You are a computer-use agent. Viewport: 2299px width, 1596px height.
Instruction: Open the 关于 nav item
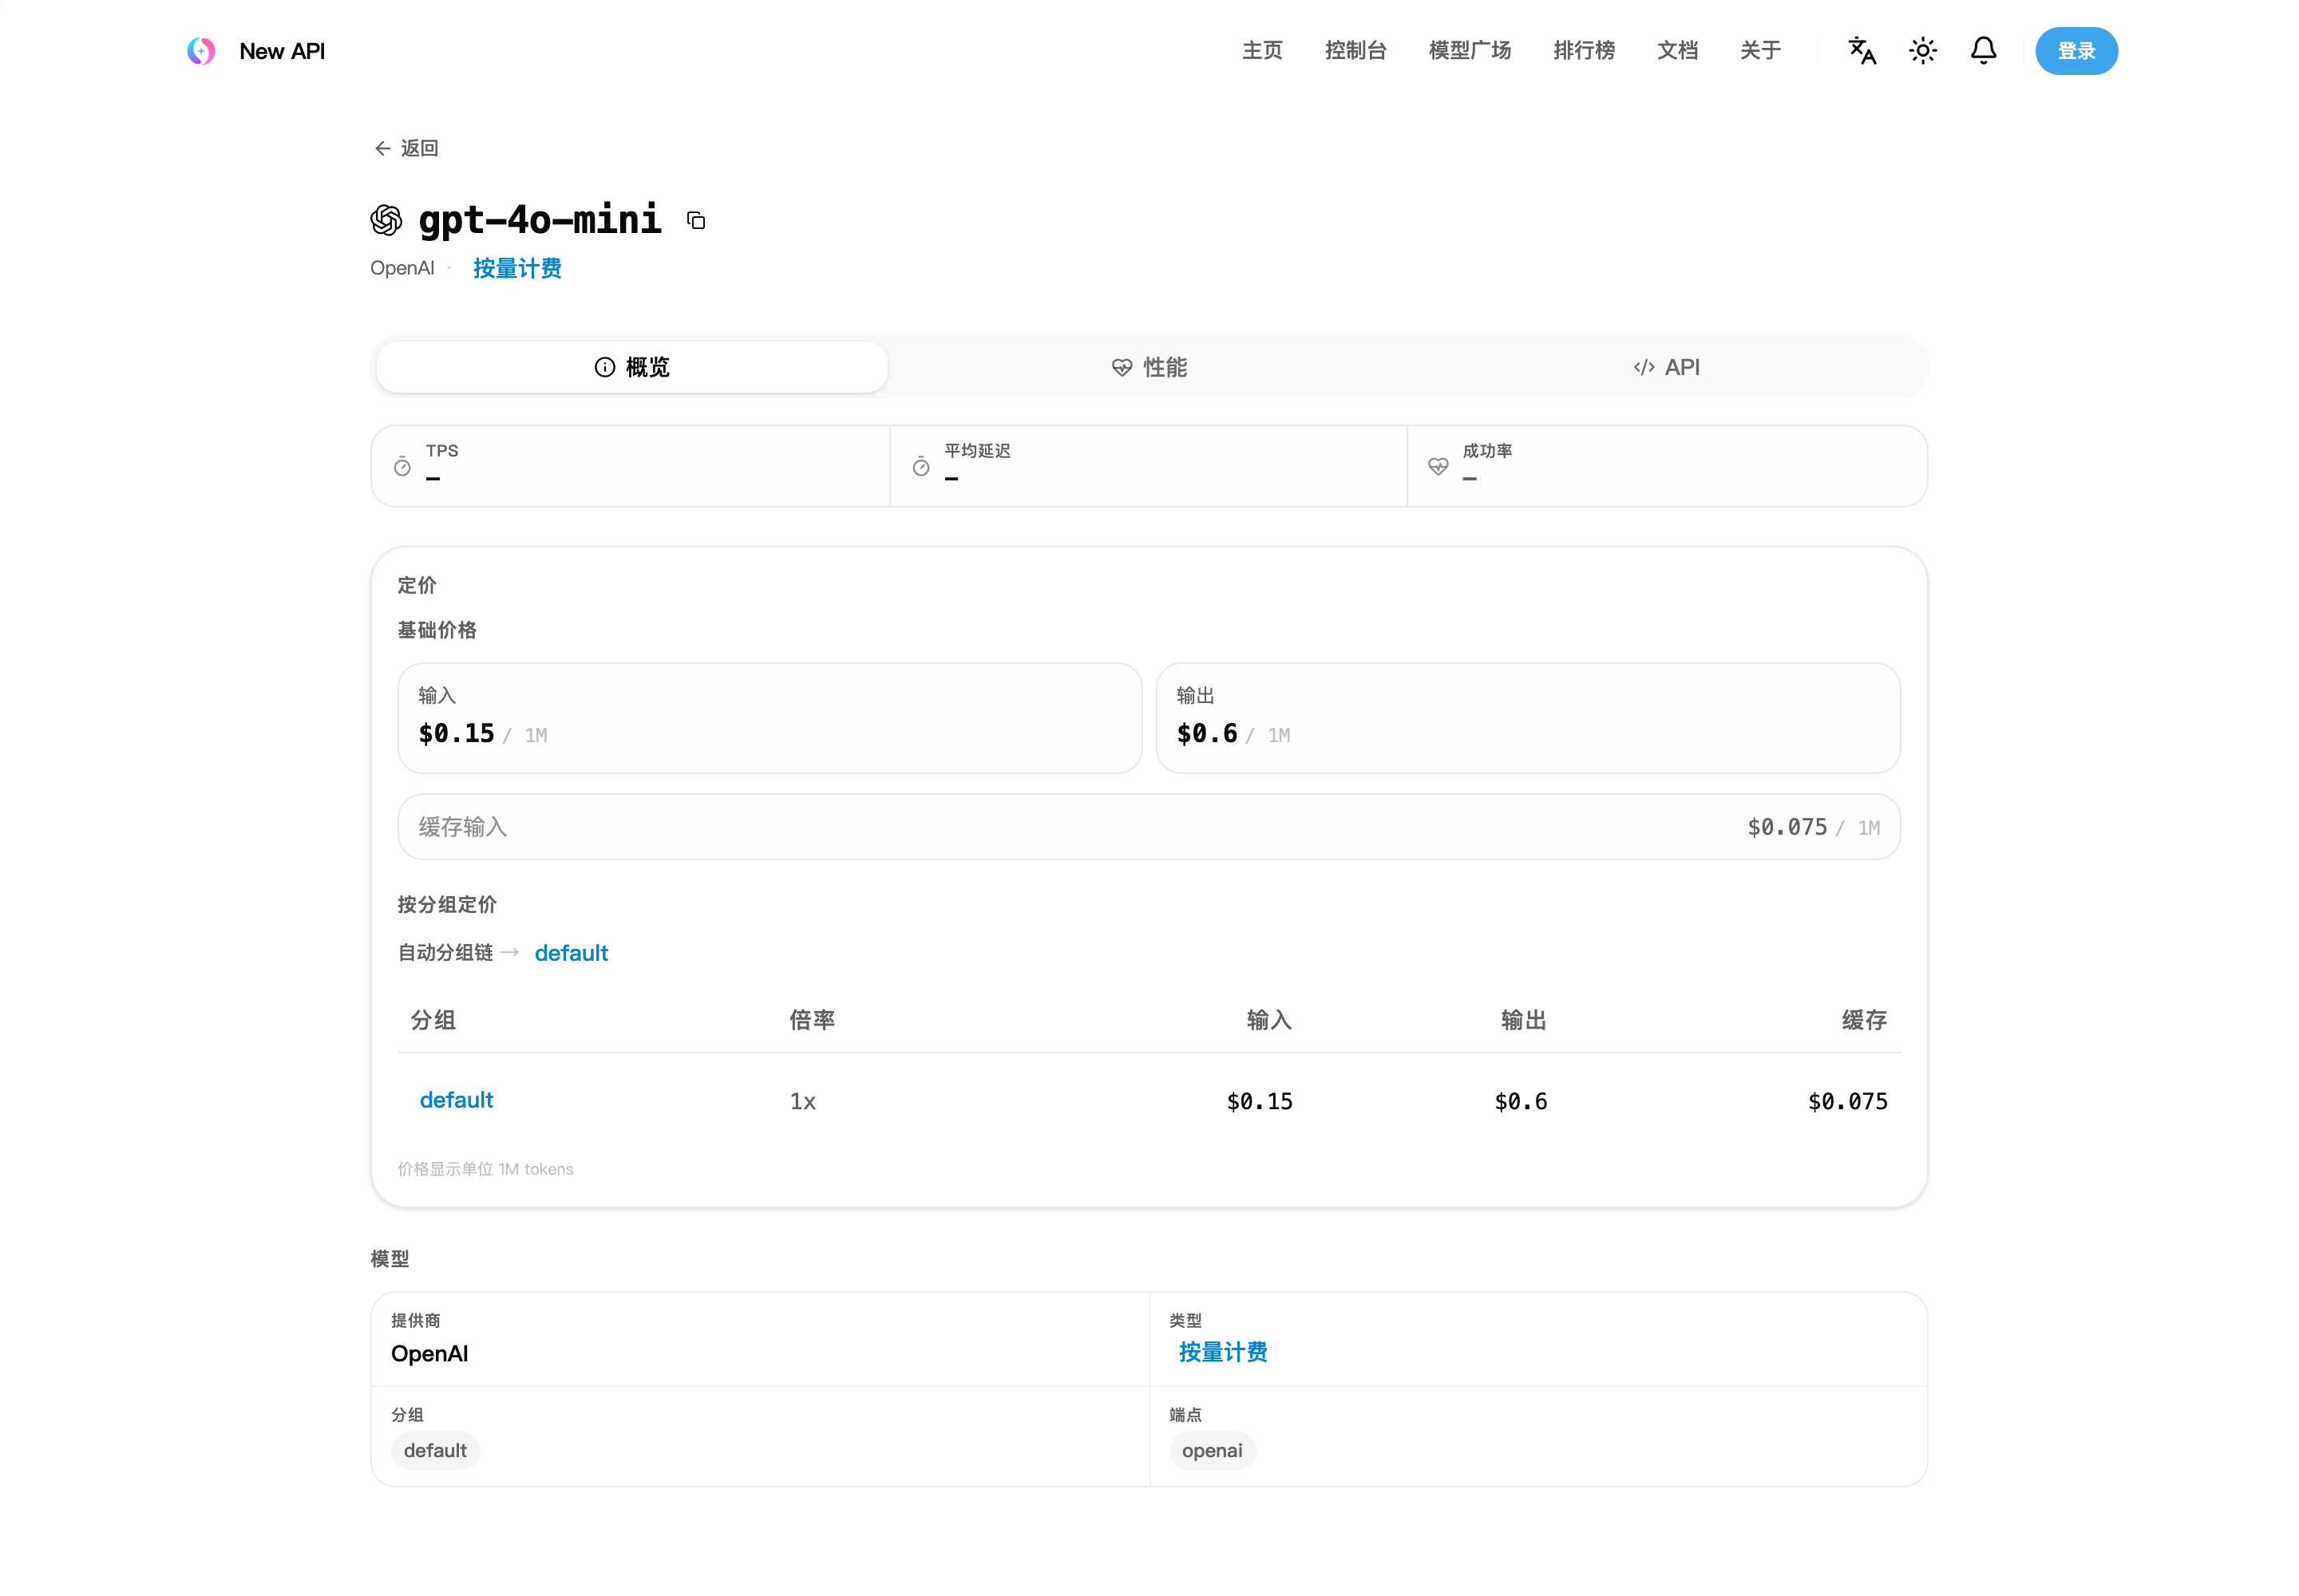coord(1761,51)
